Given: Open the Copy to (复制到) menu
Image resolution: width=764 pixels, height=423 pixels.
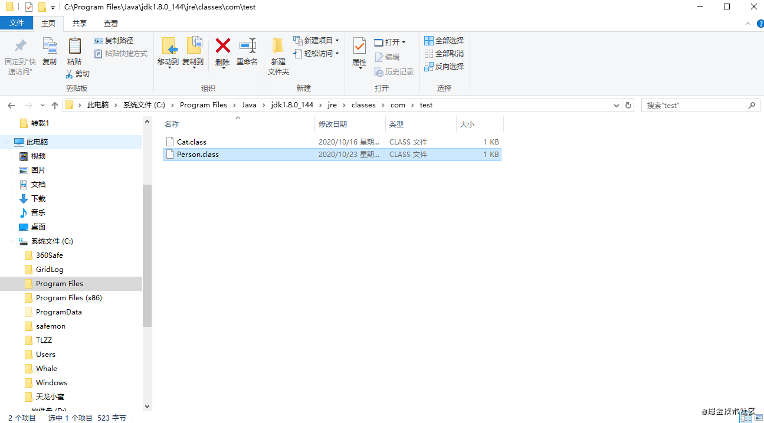Looking at the screenshot, I should [193, 52].
